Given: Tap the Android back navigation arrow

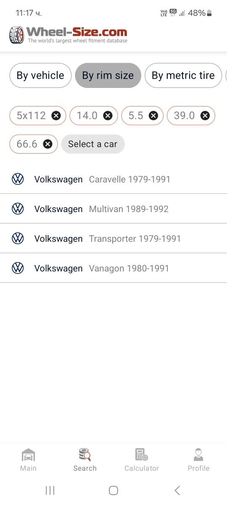Looking at the screenshot, I should point(177,490).
